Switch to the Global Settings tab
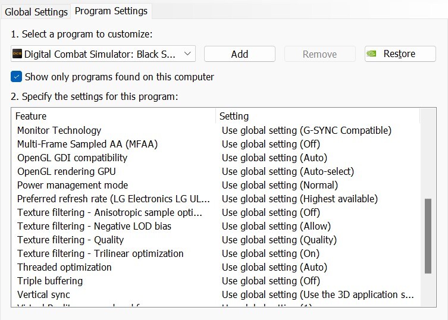This screenshot has height=320, width=448. pos(36,12)
